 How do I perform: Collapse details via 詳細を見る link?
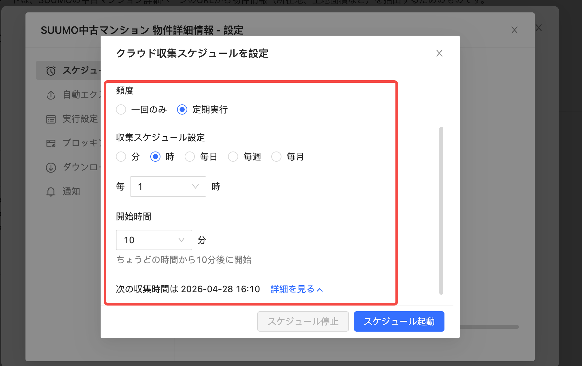point(297,289)
